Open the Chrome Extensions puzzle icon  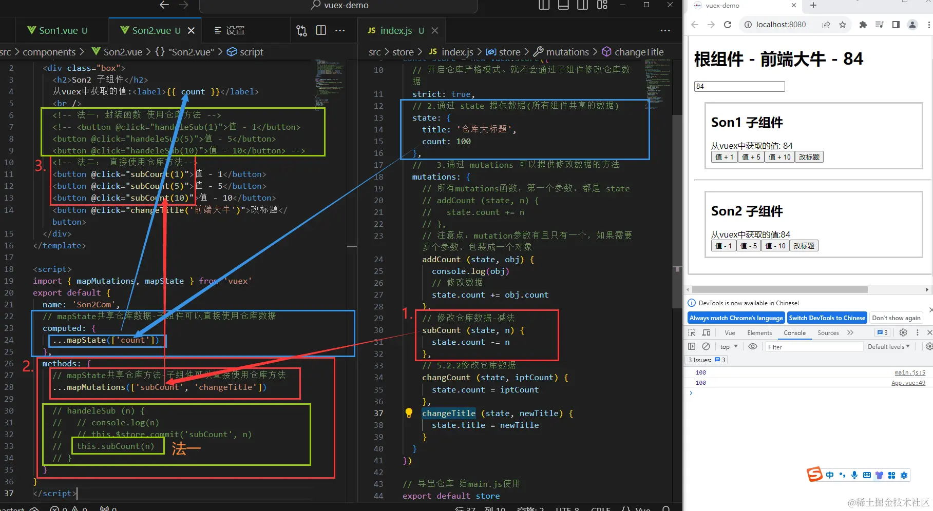tap(863, 25)
